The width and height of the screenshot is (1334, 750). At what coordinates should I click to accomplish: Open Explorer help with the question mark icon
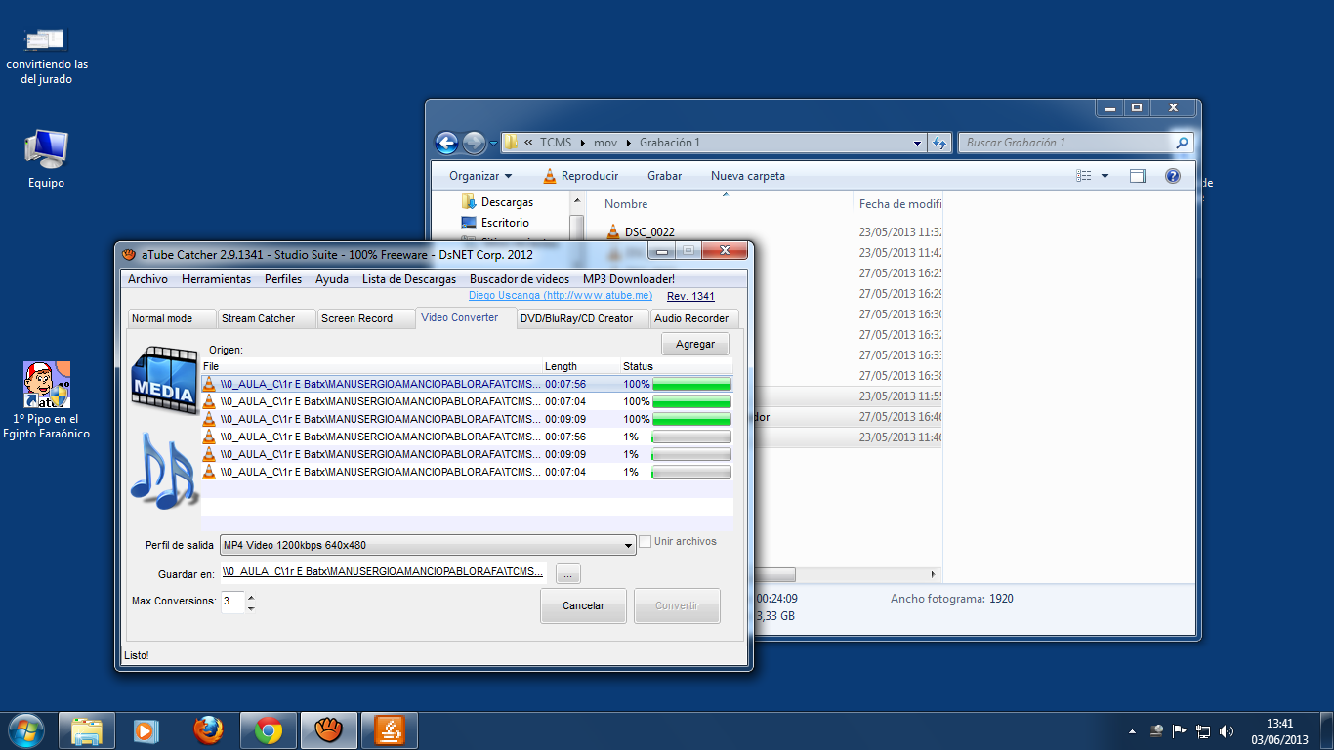click(x=1173, y=176)
